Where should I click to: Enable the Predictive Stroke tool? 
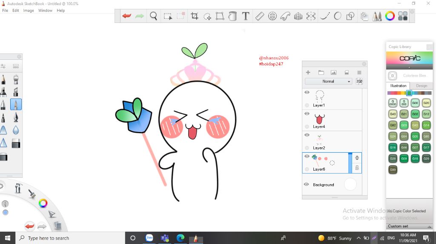[337, 16]
